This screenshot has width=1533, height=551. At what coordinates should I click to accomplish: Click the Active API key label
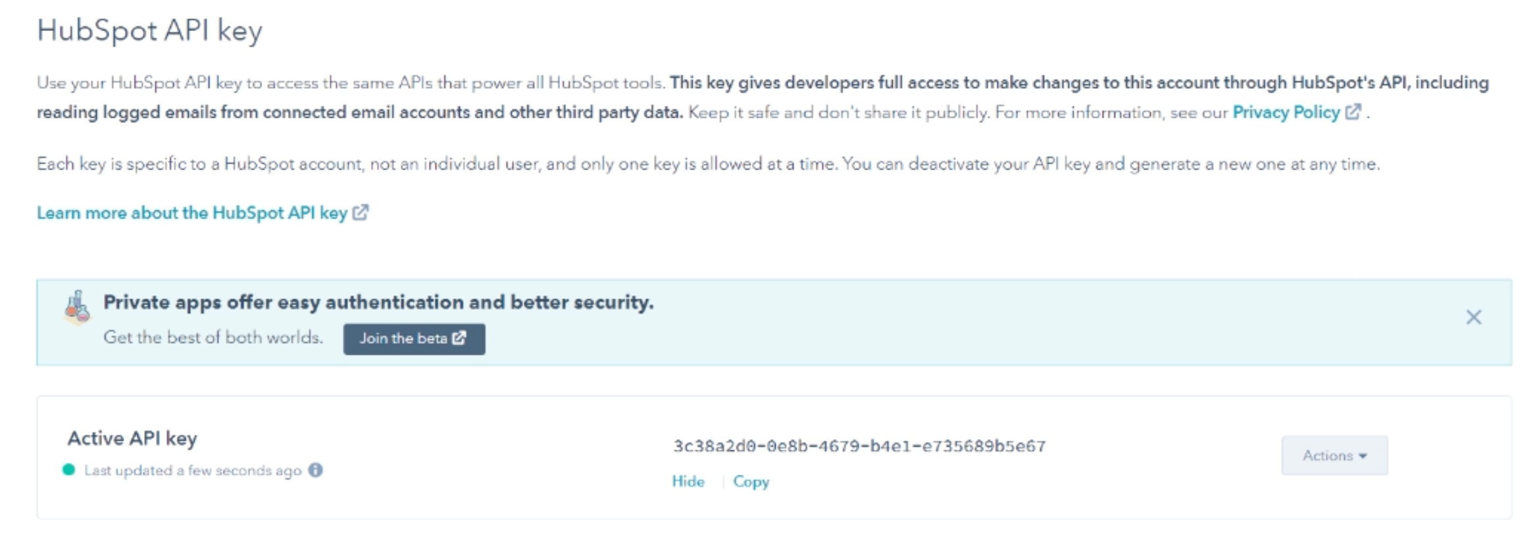point(132,438)
